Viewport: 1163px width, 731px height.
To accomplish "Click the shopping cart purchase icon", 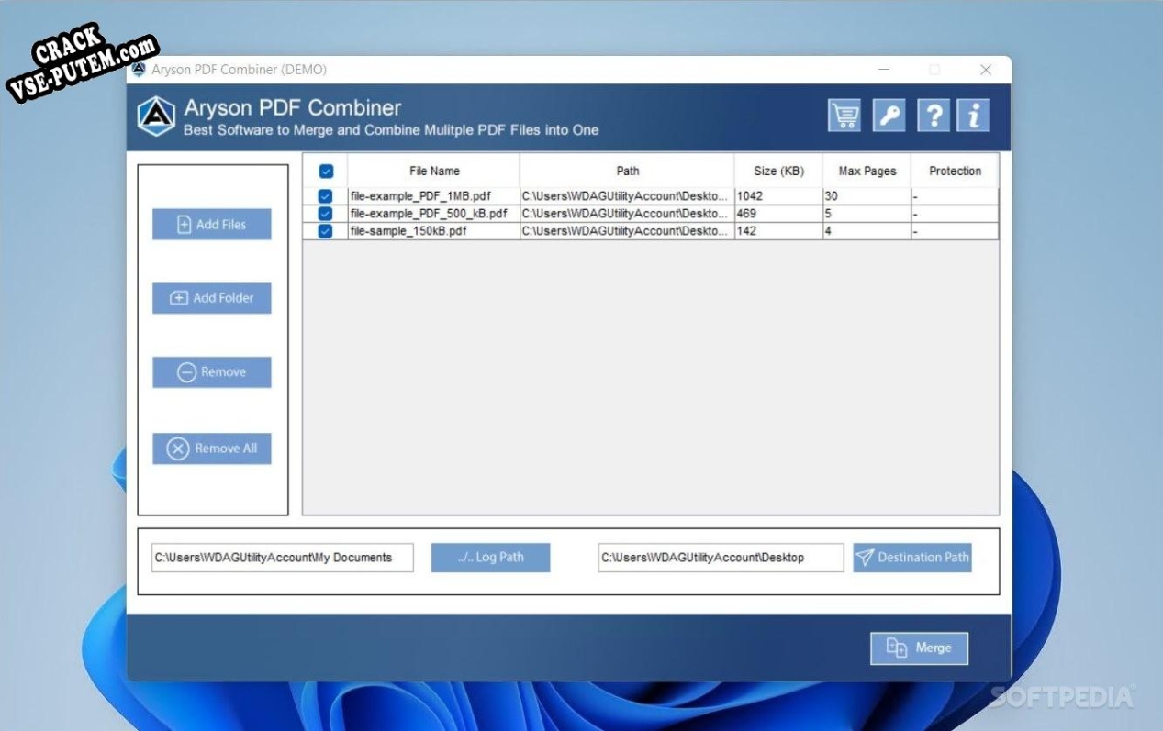I will (x=844, y=116).
